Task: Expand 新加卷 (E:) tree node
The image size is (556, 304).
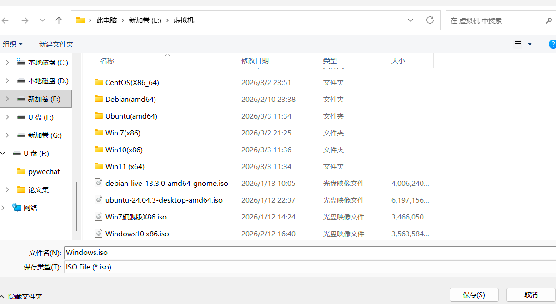Action: coord(7,99)
